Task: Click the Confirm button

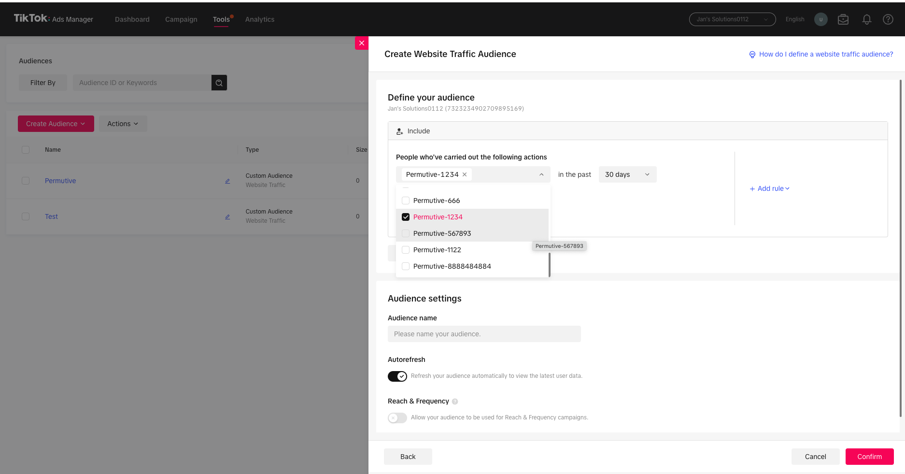Action: 869,457
